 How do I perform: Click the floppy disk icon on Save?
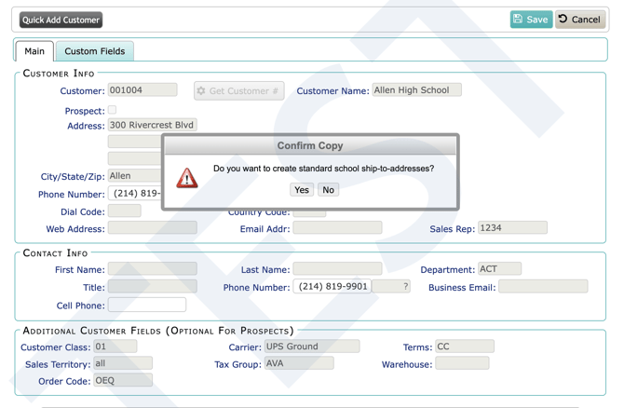click(517, 19)
